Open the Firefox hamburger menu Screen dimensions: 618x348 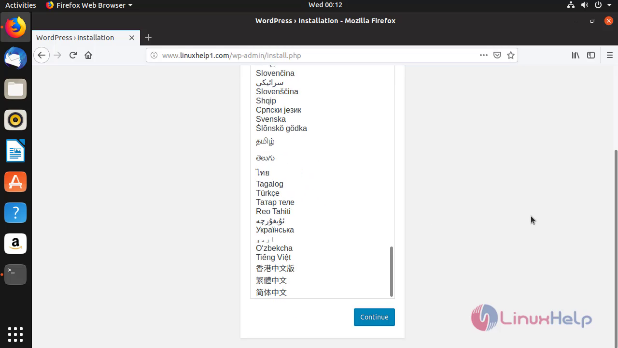coord(609,55)
